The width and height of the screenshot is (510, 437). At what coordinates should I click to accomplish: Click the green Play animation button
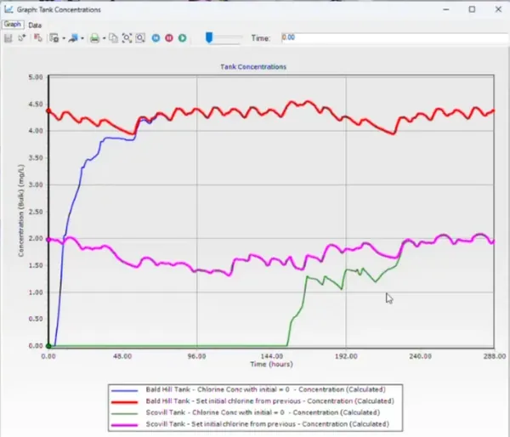[x=183, y=38]
